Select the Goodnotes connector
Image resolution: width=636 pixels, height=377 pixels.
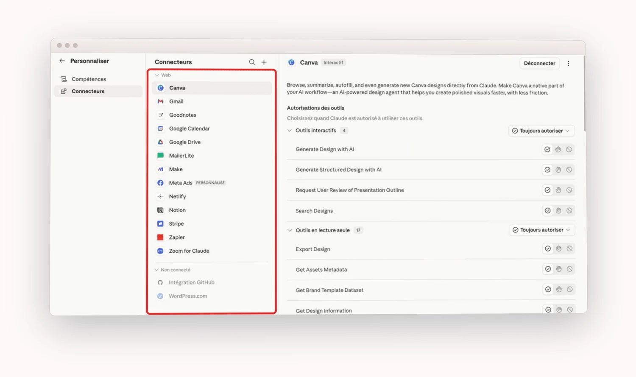click(x=212, y=115)
